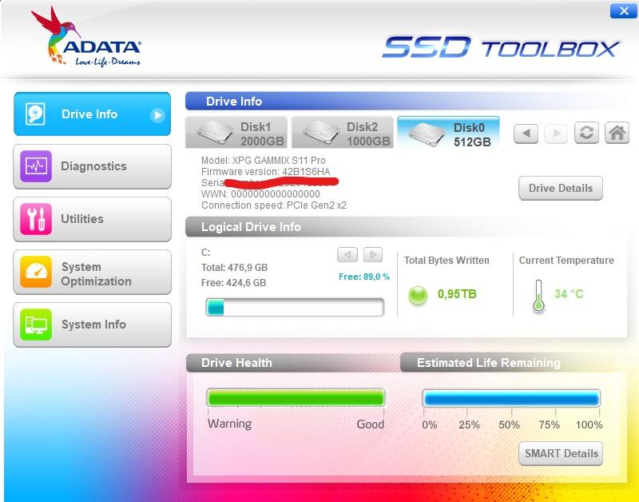Click the System Optimization gauge icon
Image resolution: width=639 pixels, height=502 pixels.
(36, 272)
